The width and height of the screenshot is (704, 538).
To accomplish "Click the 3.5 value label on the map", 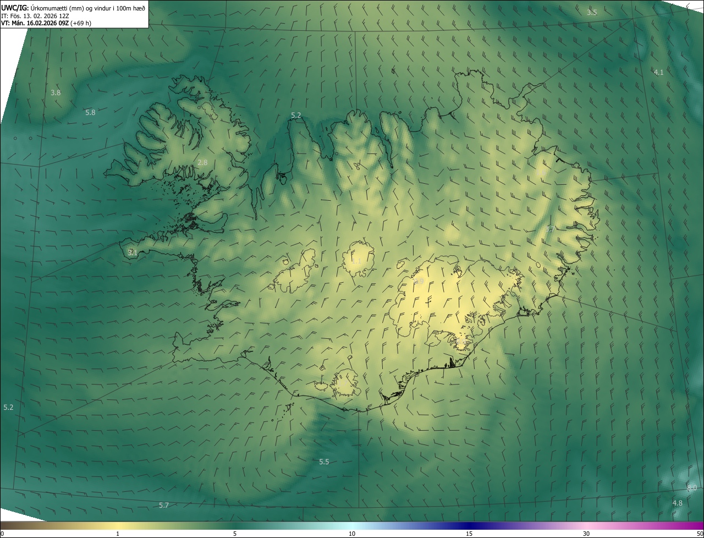I will 592,12.
